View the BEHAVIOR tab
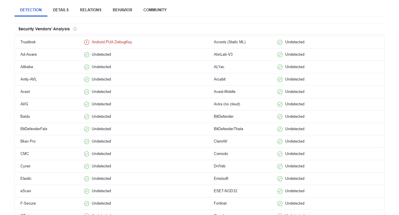 [123, 10]
